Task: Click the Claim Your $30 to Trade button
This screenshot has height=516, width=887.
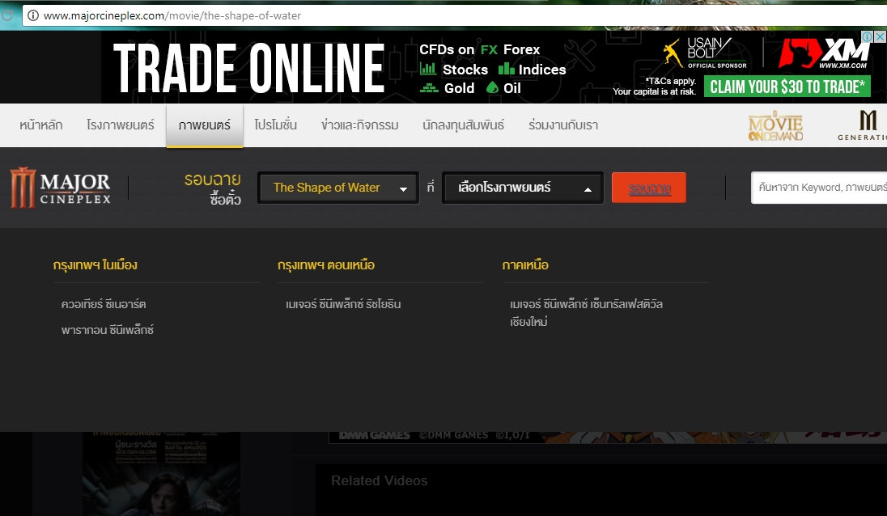Action: point(787,87)
